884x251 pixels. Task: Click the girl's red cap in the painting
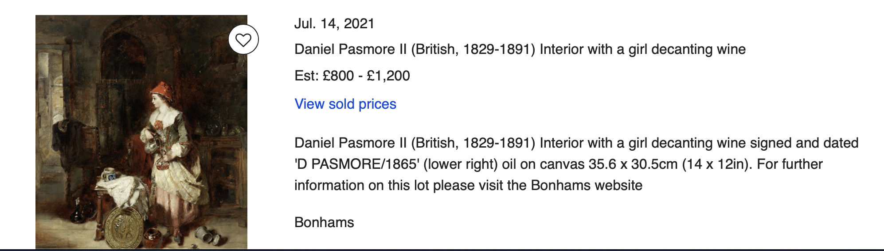(161, 90)
